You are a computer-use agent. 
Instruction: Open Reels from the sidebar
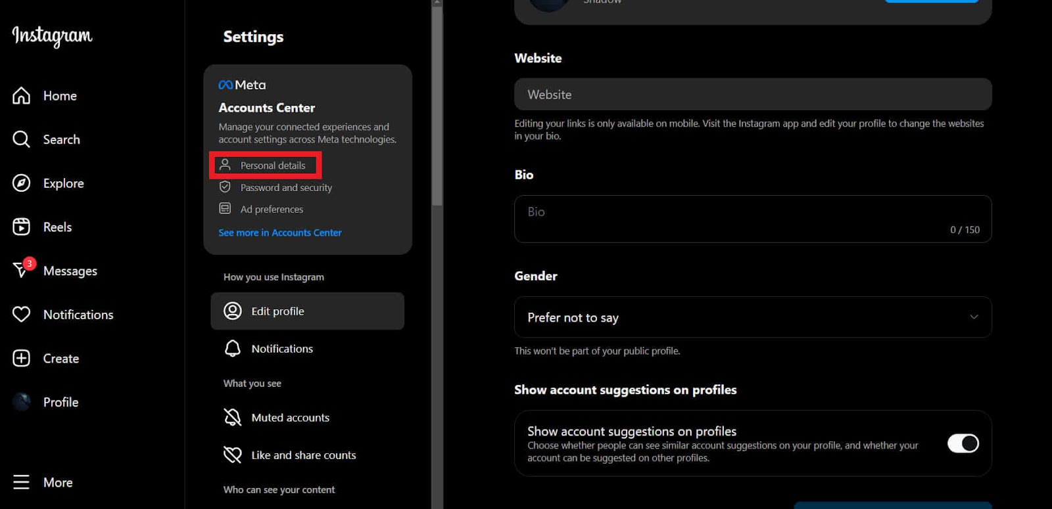click(x=57, y=227)
